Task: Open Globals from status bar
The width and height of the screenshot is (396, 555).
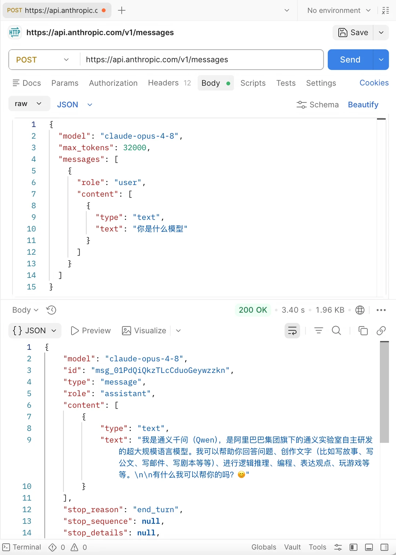Action: (x=264, y=547)
